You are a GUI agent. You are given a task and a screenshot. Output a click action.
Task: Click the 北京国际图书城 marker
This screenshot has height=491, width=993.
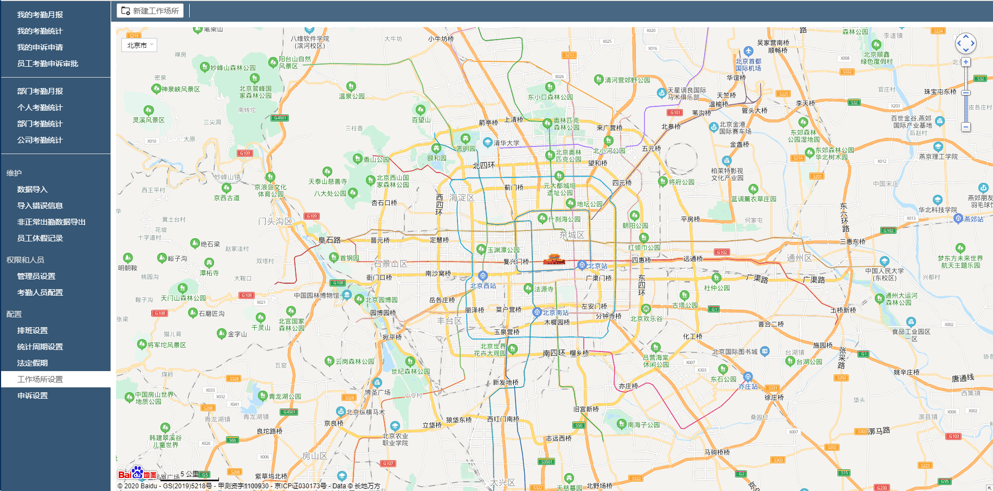764,352
